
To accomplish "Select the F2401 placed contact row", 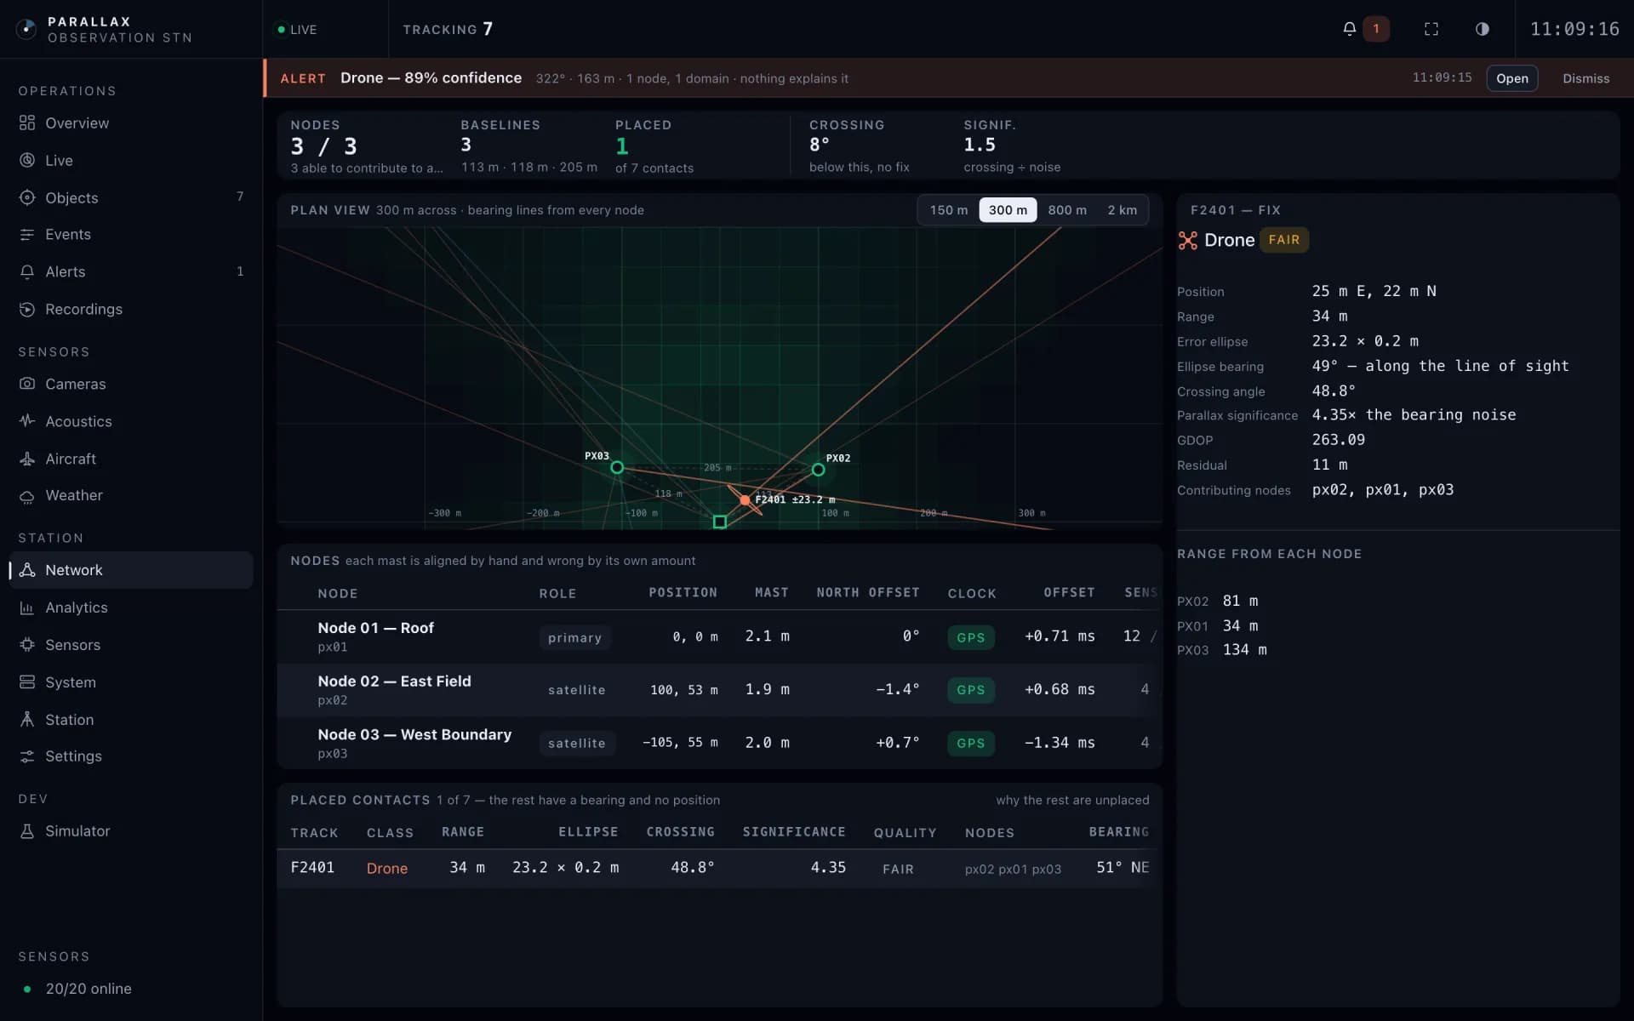I will tap(719, 868).
